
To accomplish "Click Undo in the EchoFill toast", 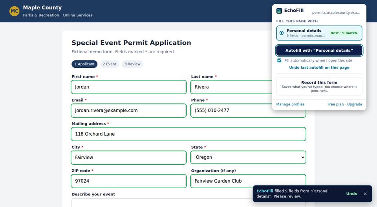I will click(352, 194).
